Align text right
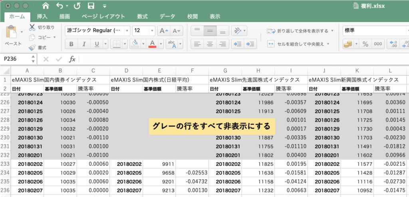This screenshot has width=409, height=197. coord(222,44)
